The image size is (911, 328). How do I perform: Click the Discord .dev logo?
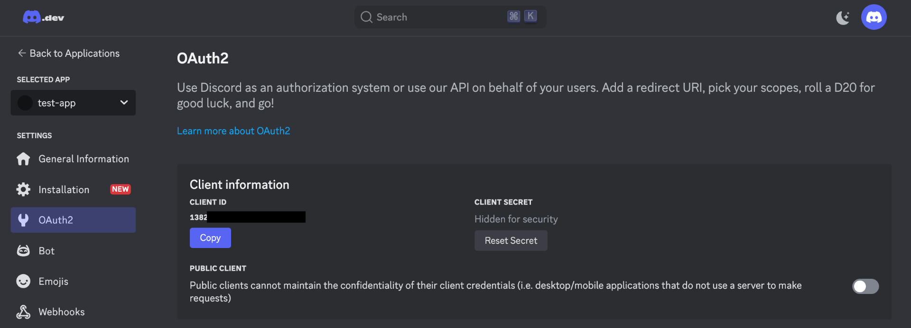(43, 18)
